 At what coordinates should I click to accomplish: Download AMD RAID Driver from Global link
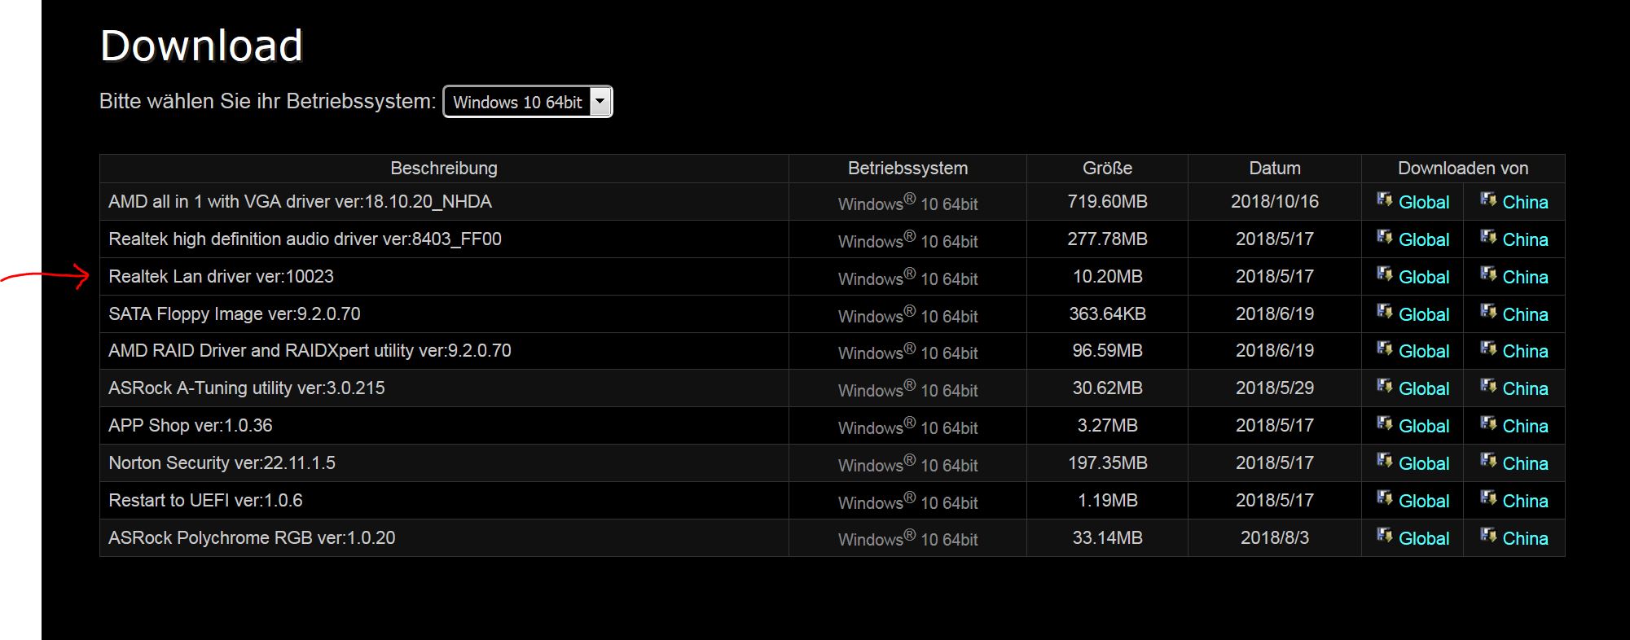tap(1424, 352)
